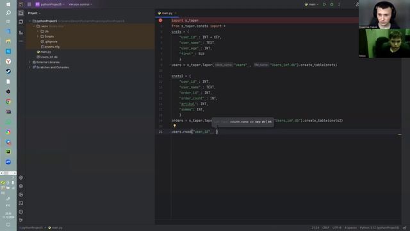Open Google Chrome from taskbar

[8, 102]
